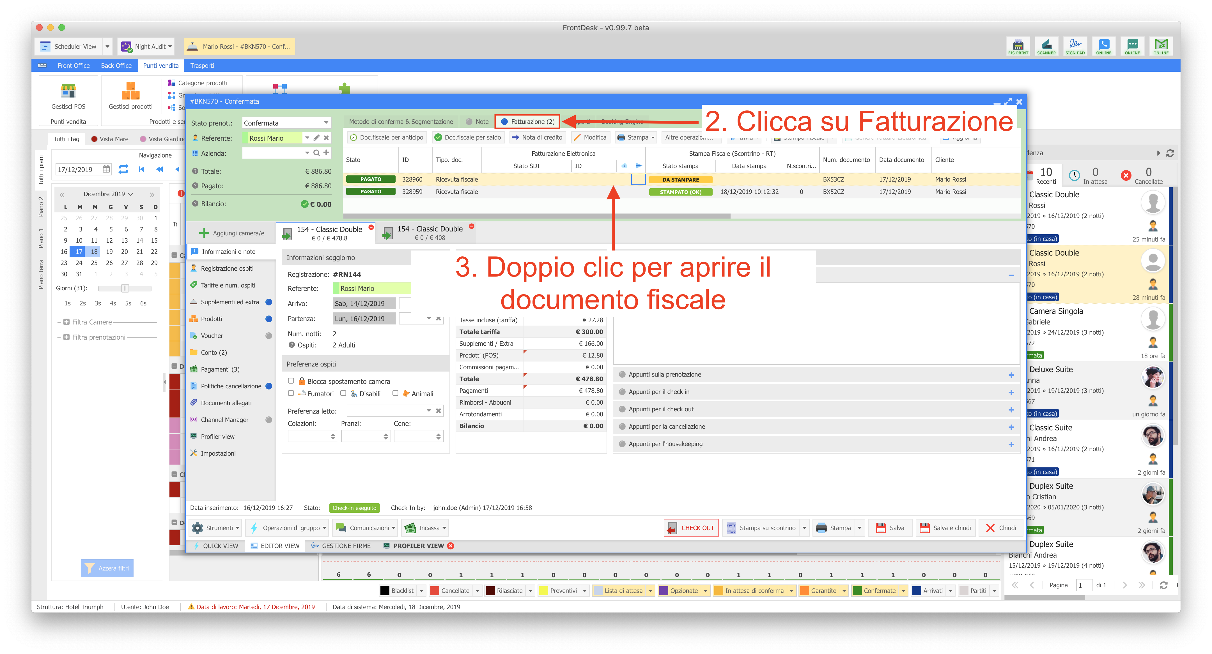The image size is (1212, 654).
Task: Search Azienda with magnifier icon
Action: click(317, 153)
